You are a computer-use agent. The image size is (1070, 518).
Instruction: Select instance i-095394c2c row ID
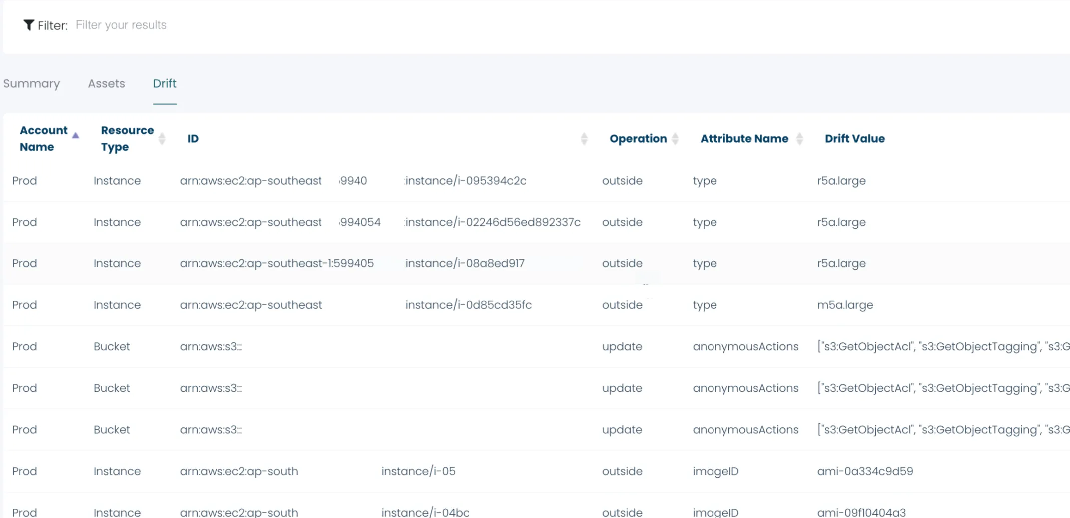[465, 181]
